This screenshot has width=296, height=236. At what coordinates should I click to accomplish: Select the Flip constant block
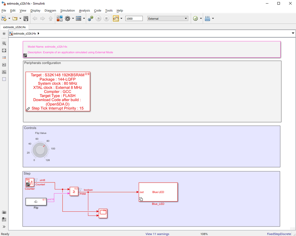36,202
